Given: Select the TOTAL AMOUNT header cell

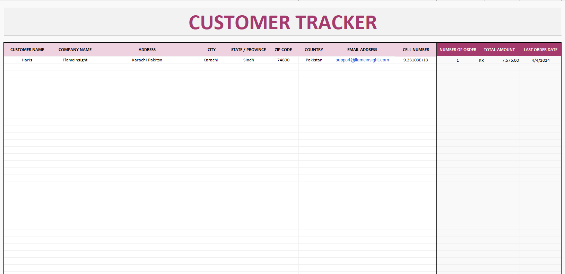Looking at the screenshot, I should coord(499,50).
